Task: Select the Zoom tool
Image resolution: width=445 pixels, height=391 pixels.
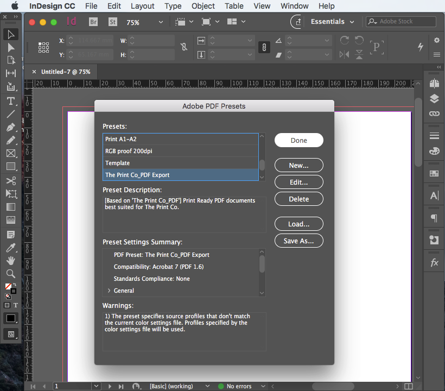Action: [x=11, y=274]
